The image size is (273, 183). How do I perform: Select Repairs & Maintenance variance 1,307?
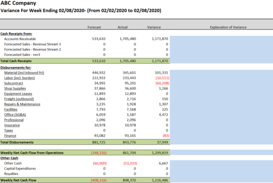[x=163, y=104]
